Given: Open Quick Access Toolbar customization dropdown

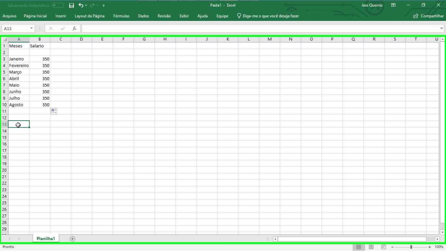Looking at the screenshot, I should 103,5.
